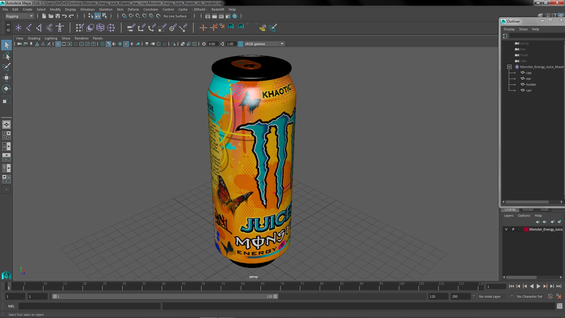This screenshot has width=565, height=318.
Task: Jump to the end of playback range
Action: 559,286
